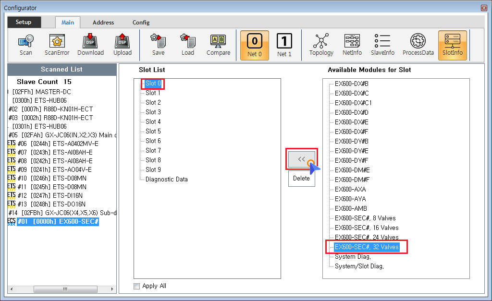Click the Scan toolbar icon

click(26, 45)
